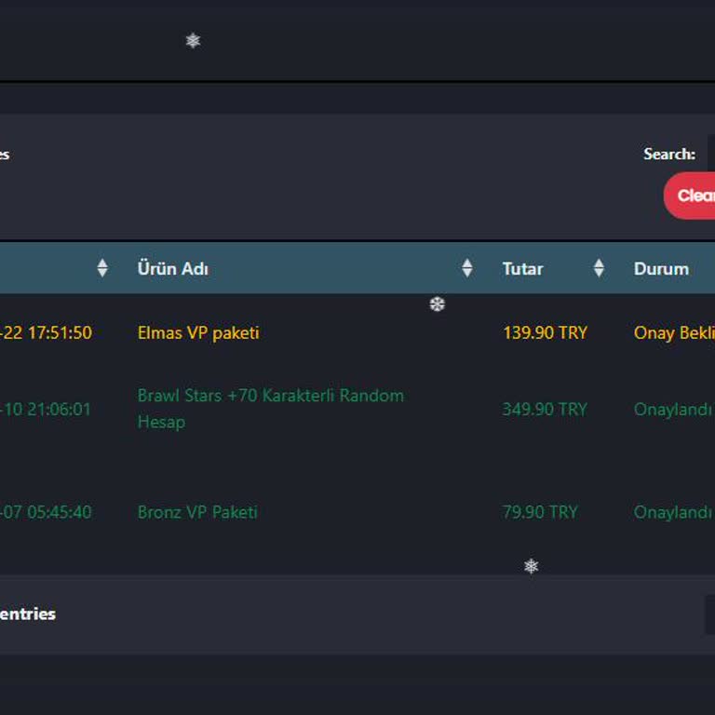The width and height of the screenshot is (715, 715).
Task: Click Onaylandı status for Brawl Stars row
Action: pos(673,409)
